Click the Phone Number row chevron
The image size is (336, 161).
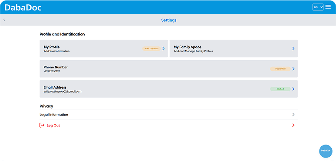pos(293,69)
